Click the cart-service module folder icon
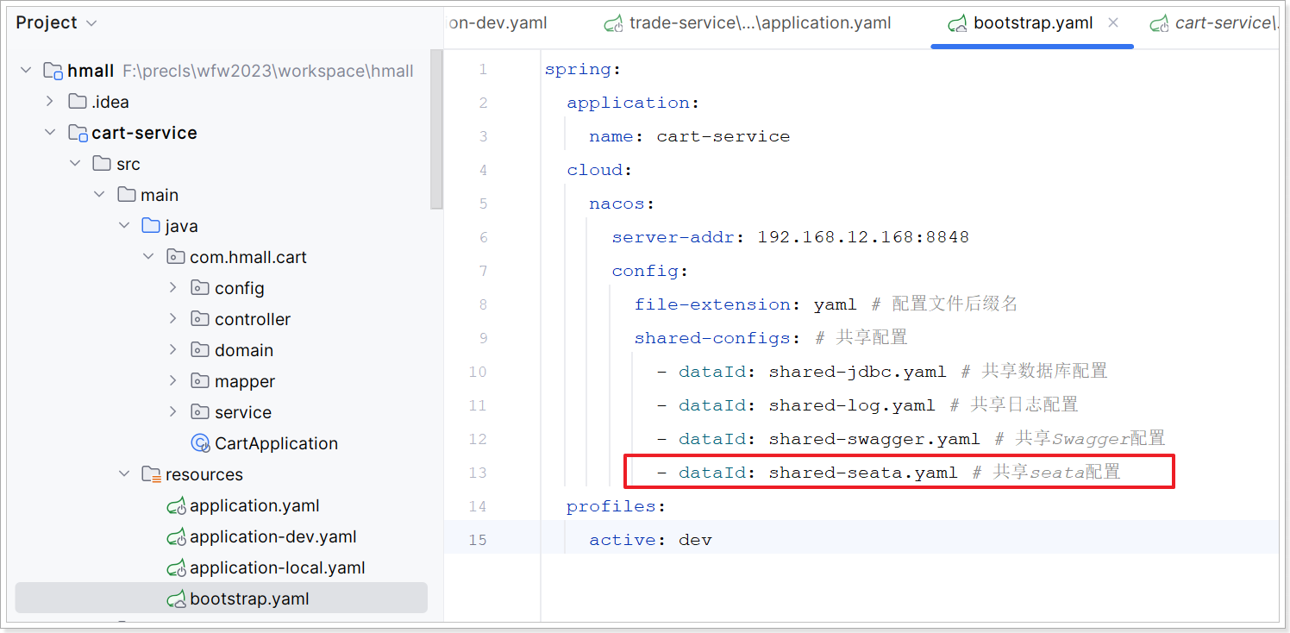 78,133
